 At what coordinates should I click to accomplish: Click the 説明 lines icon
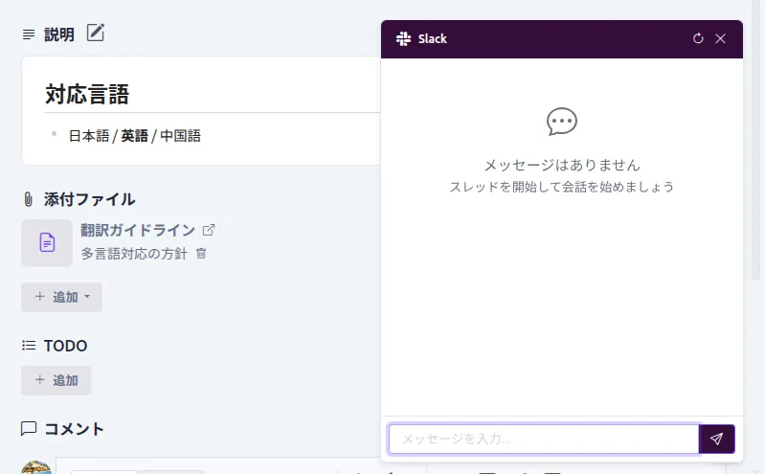click(29, 34)
